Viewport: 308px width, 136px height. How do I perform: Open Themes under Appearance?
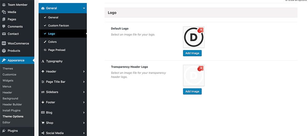(x=8, y=68)
